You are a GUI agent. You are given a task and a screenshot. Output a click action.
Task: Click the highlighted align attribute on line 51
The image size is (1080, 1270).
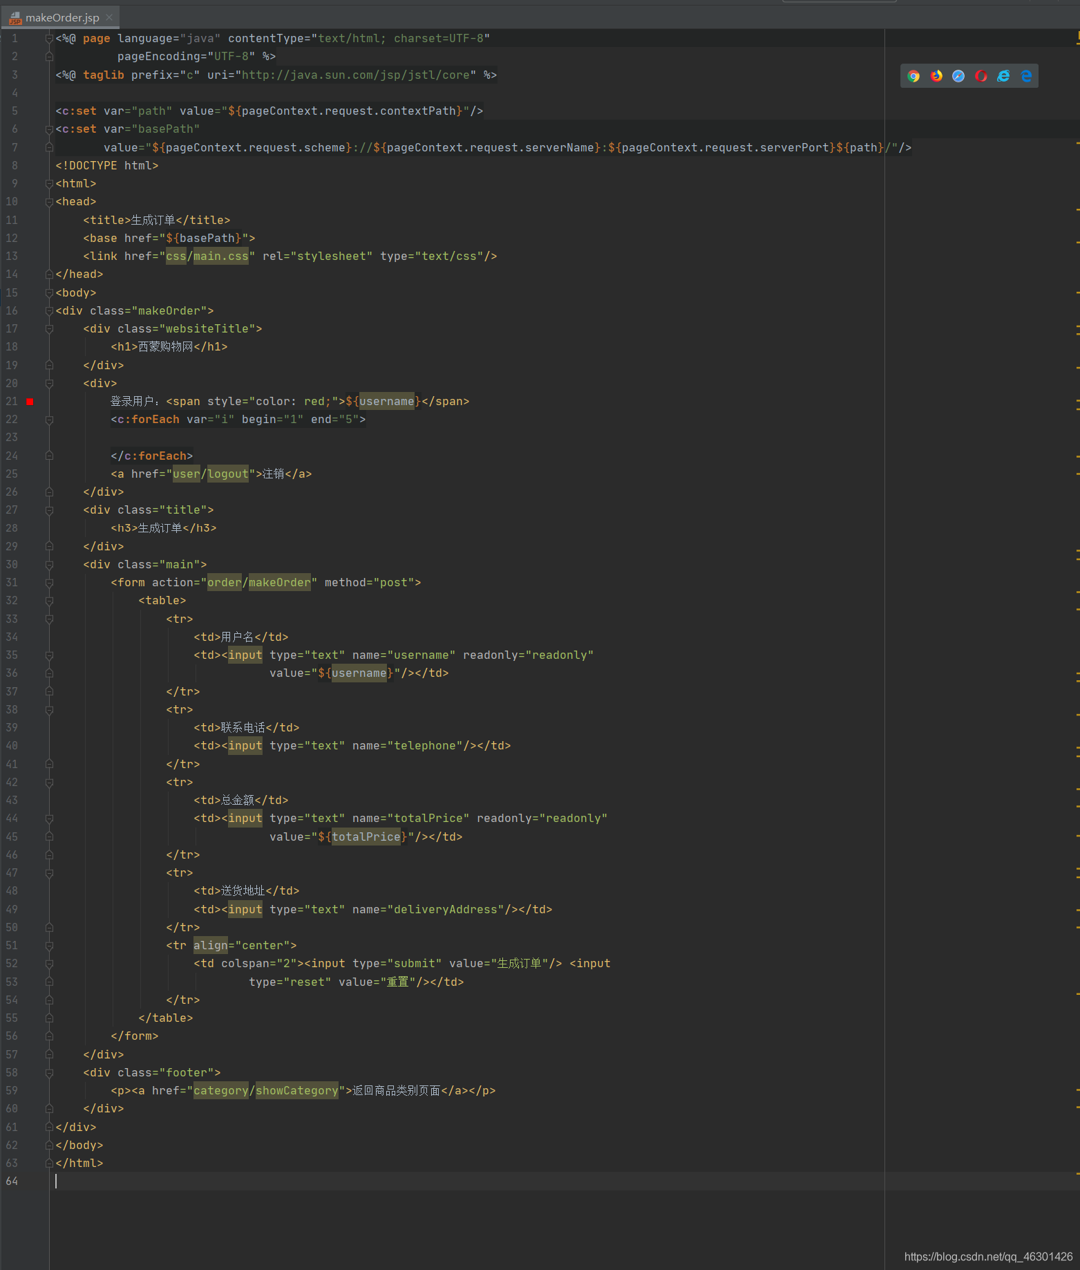[211, 946]
